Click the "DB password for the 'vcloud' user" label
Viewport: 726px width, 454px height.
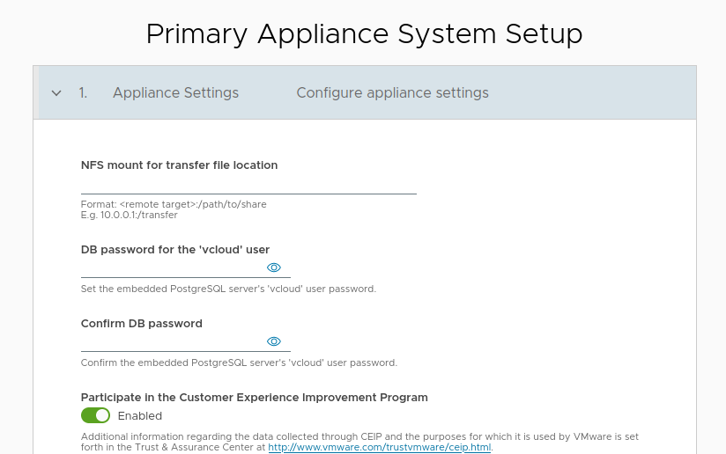coord(174,249)
